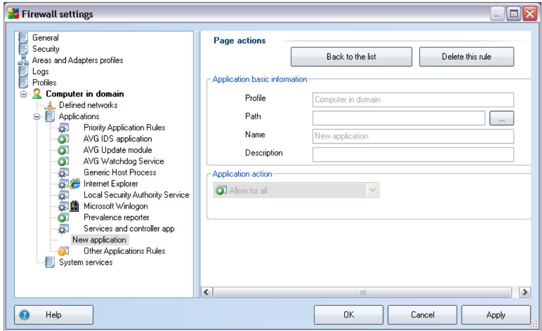Click the Generic Host Process gear icon
Viewport: 542px width, 331px height.
tap(63, 173)
